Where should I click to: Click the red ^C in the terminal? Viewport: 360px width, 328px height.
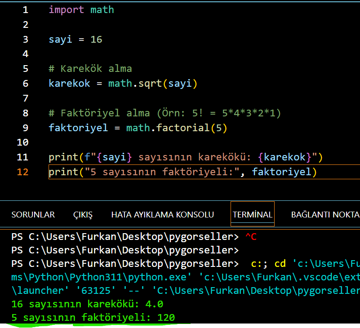coord(251,236)
